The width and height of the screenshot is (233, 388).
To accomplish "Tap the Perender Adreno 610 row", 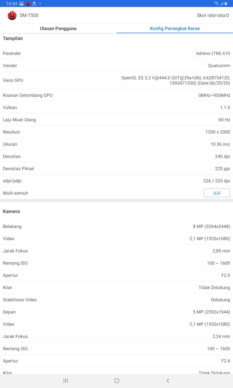I will 116,53.
